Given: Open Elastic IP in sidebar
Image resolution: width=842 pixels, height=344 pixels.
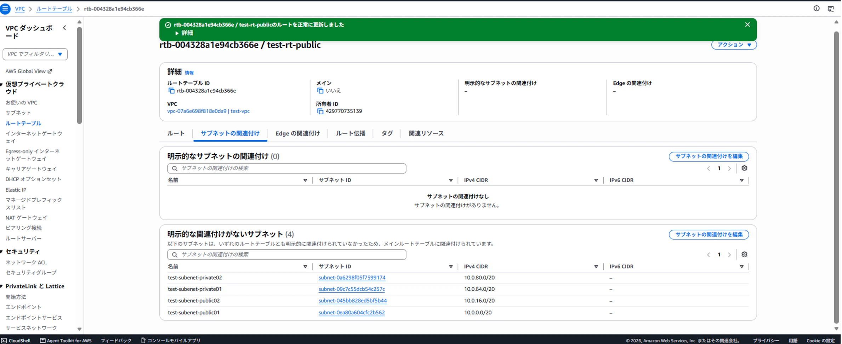Looking at the screenshot, I should (x=16, y=190).
